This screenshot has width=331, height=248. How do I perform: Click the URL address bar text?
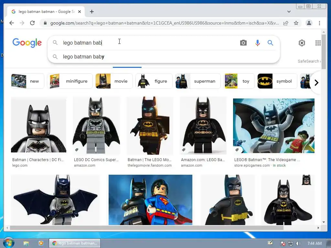tap(165, 23)
